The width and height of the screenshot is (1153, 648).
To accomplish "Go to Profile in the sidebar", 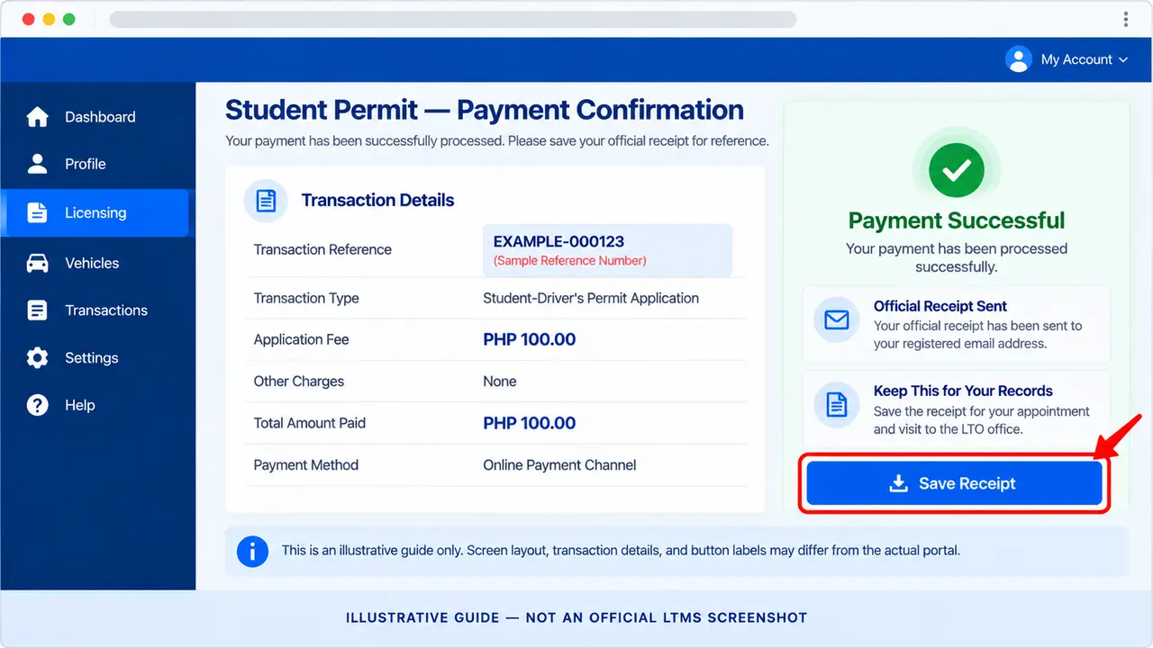I will 98,164.
